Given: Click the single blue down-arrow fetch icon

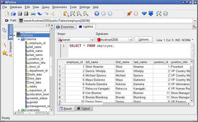Looking at the screenshot, I should (144, 13).
